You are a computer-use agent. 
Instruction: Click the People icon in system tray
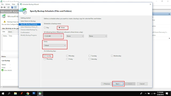pos(141,93)
